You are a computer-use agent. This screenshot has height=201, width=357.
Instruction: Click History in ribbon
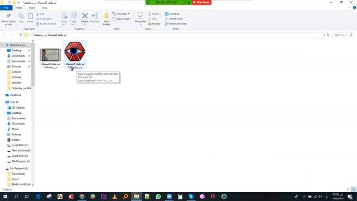tap(154, 23)
